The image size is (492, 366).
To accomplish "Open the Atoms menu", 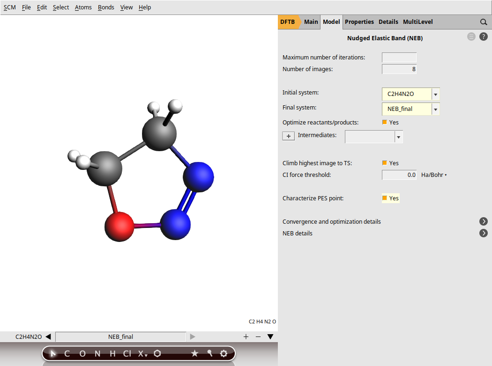I will [x=83, y=7].
